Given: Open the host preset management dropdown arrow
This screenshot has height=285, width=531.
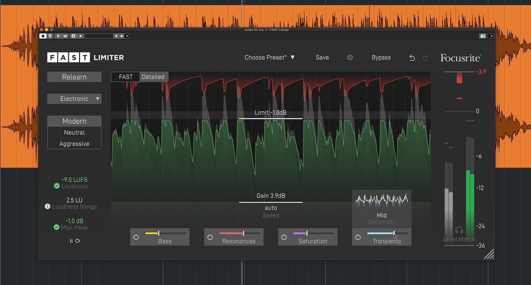Looking at the screenshot, I should coord(127,36).
